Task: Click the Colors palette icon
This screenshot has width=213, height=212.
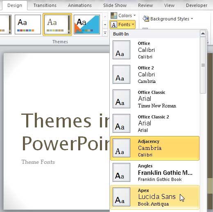Action: point(114,16)
